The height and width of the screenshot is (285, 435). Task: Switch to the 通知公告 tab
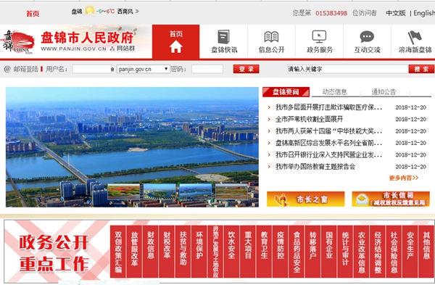[384, 92]
